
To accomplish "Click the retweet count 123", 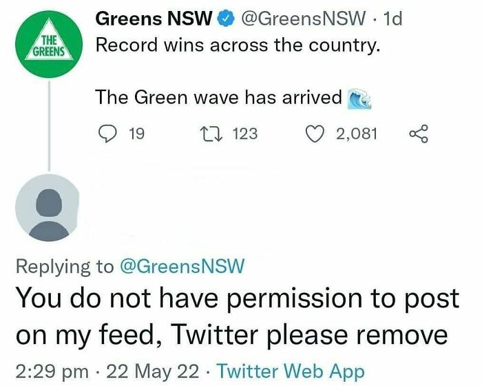I will click(x=244, y=133).
